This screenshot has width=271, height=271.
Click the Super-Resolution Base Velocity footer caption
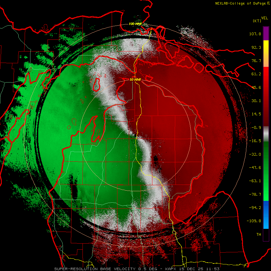point(137,269)
